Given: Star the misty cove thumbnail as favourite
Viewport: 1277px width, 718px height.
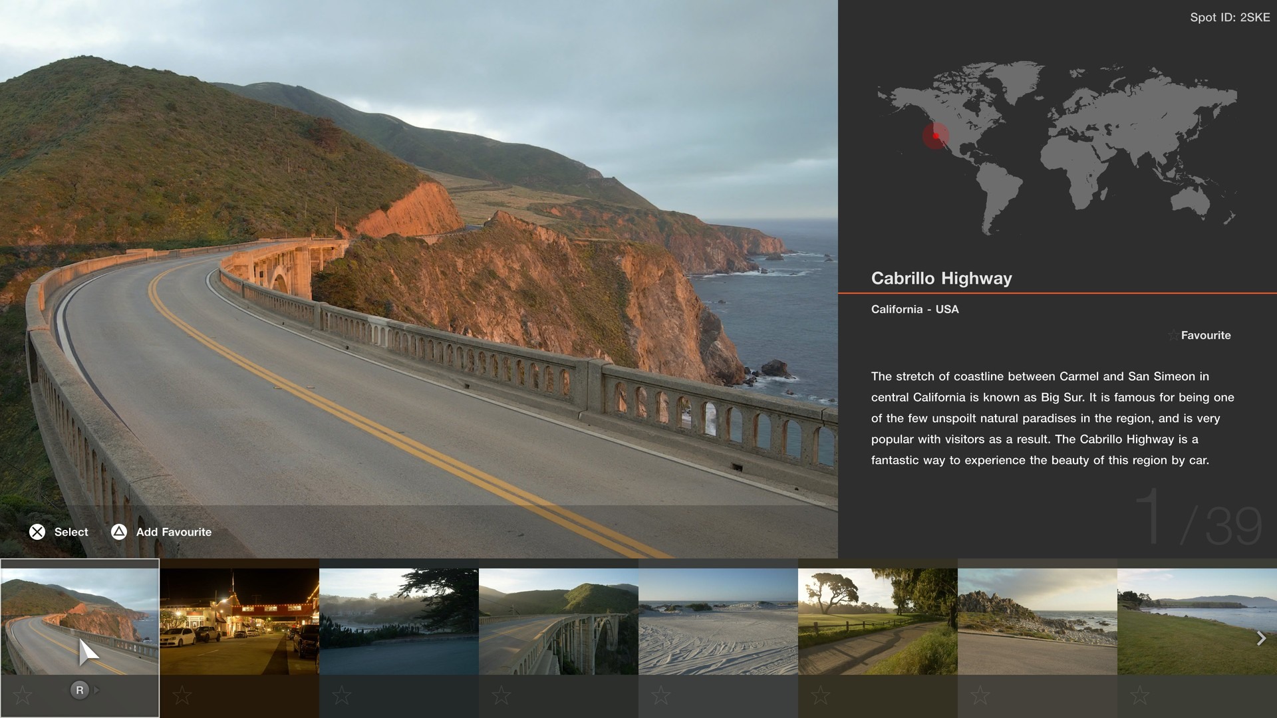Looking at the screenshot, I should click(x=341, y=695).
